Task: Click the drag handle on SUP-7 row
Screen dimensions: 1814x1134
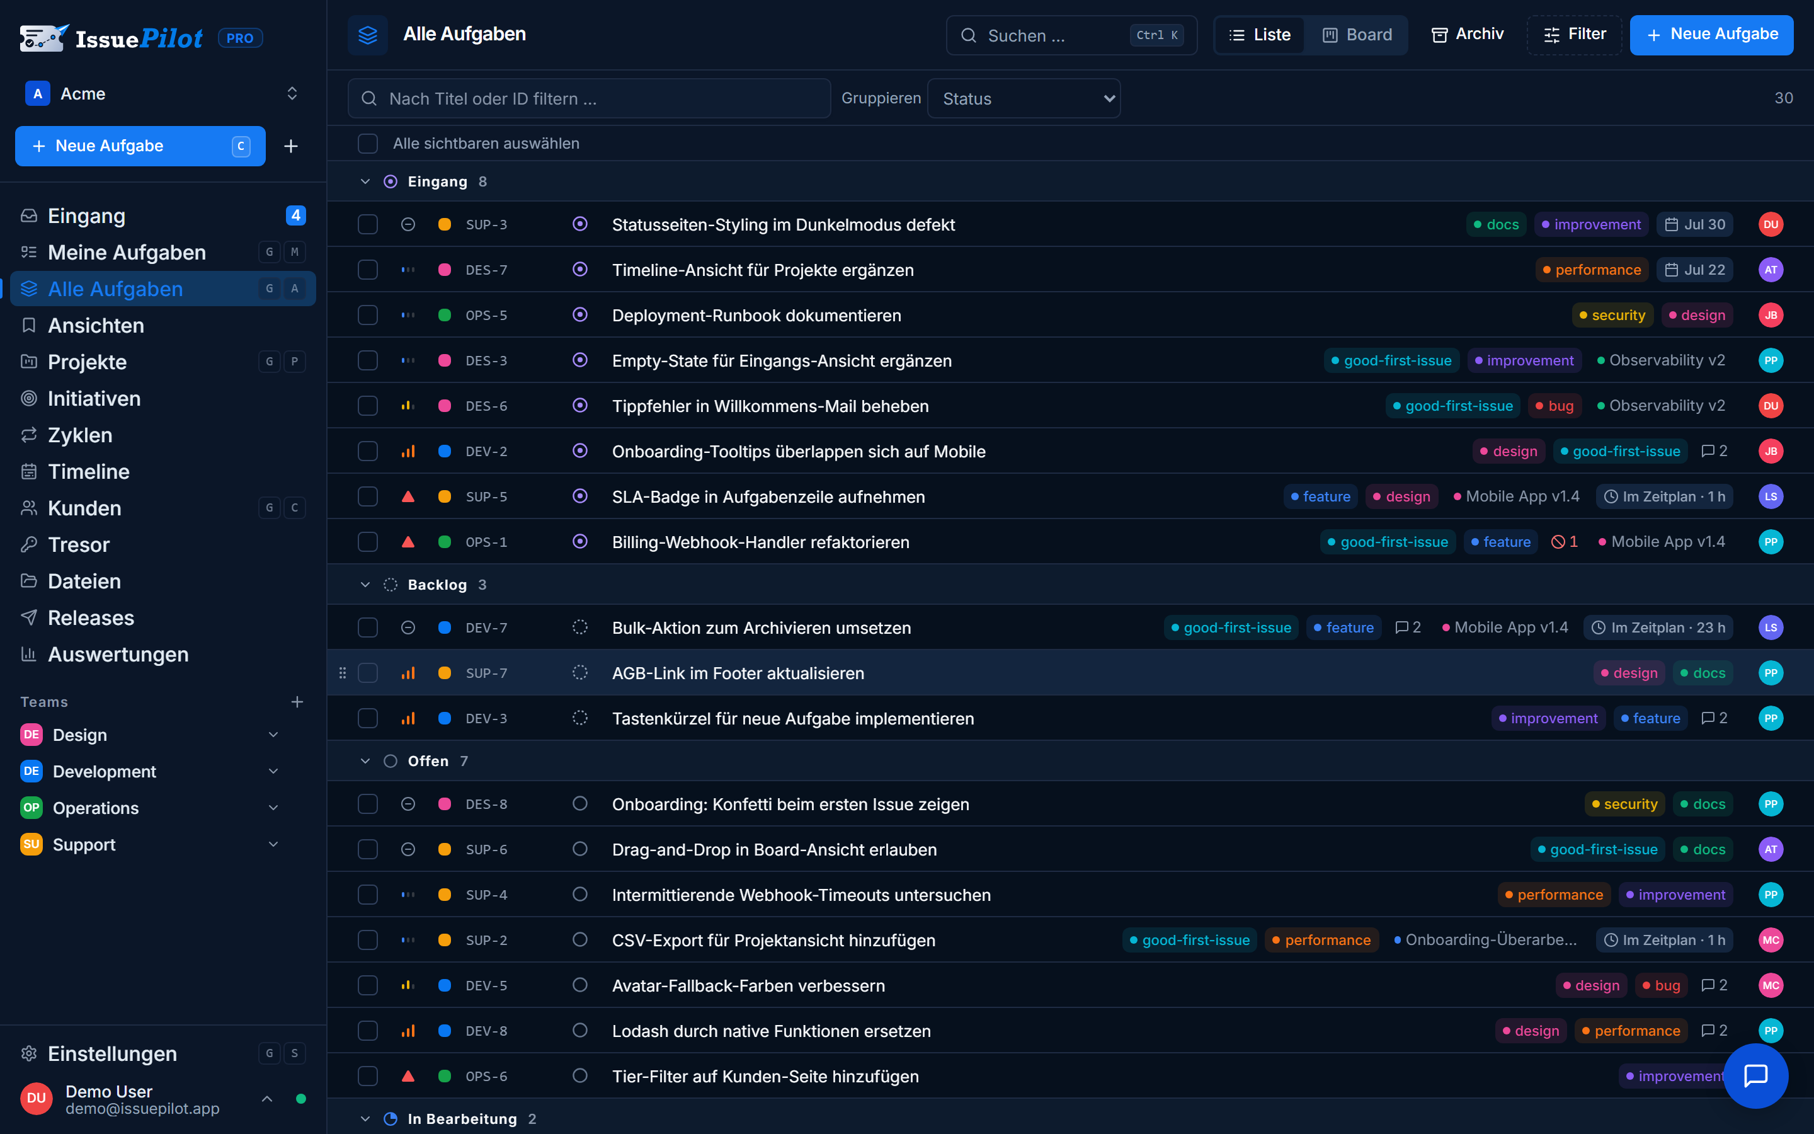Action: (343, 673)
